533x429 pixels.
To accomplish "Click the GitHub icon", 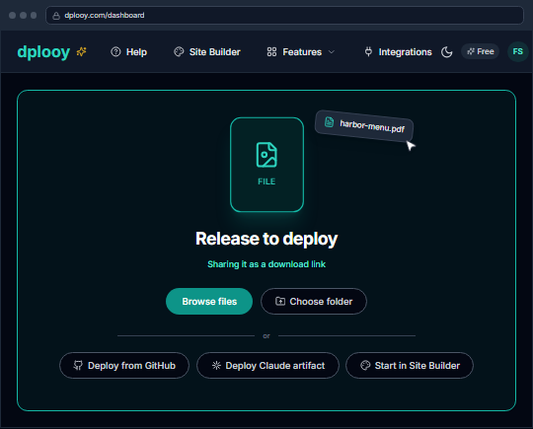I will click(x=78, y=366).
